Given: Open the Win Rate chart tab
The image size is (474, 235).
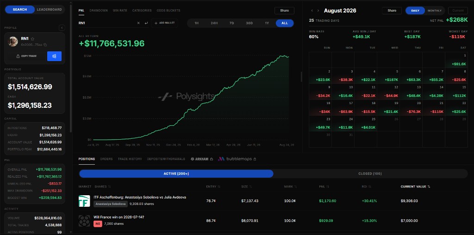Looking at the screenshot, I should (120, 11).
